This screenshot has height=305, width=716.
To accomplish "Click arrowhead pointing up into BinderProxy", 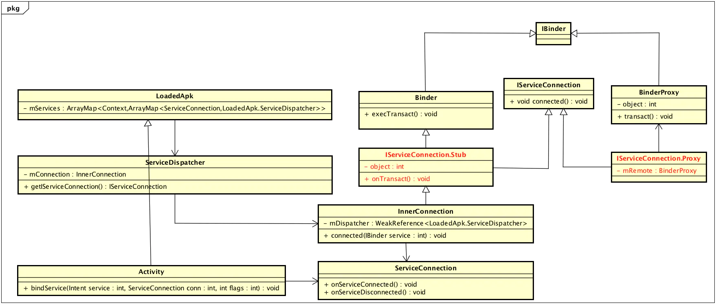I will [x=659, y=126].
